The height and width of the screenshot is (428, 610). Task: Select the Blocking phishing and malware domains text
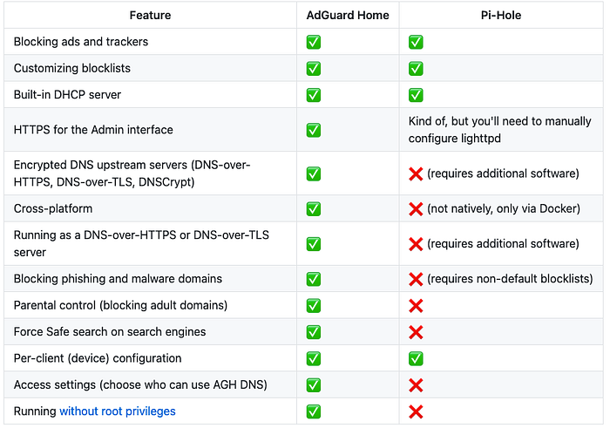point(118,279)
